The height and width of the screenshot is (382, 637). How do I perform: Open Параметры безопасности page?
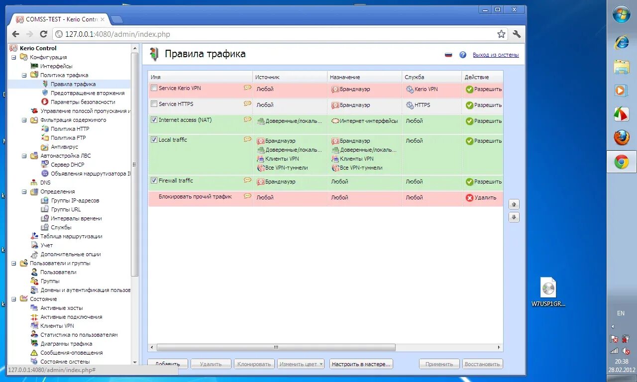pos(83,102)
